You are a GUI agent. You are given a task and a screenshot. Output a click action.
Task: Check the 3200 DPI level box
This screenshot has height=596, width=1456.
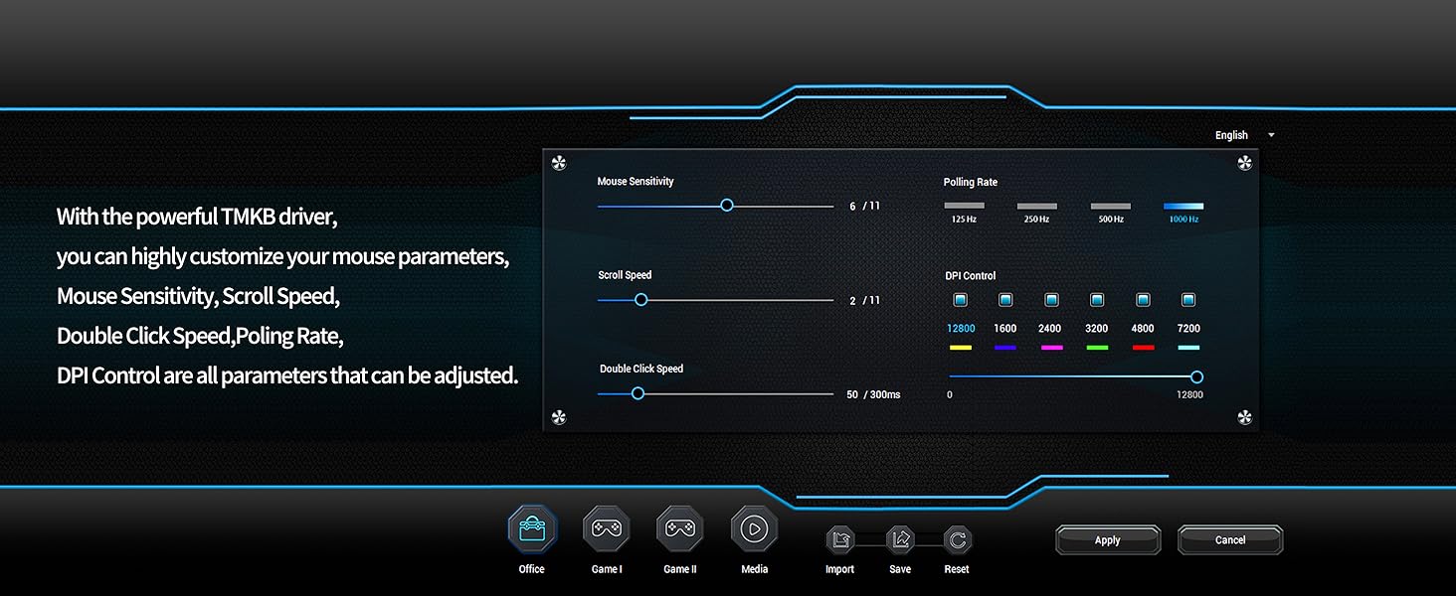point(1097,299)
